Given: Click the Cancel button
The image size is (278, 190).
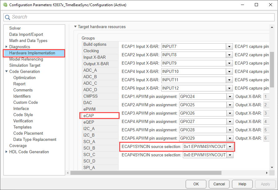Looking at the screenshot, I should (219, 184).
